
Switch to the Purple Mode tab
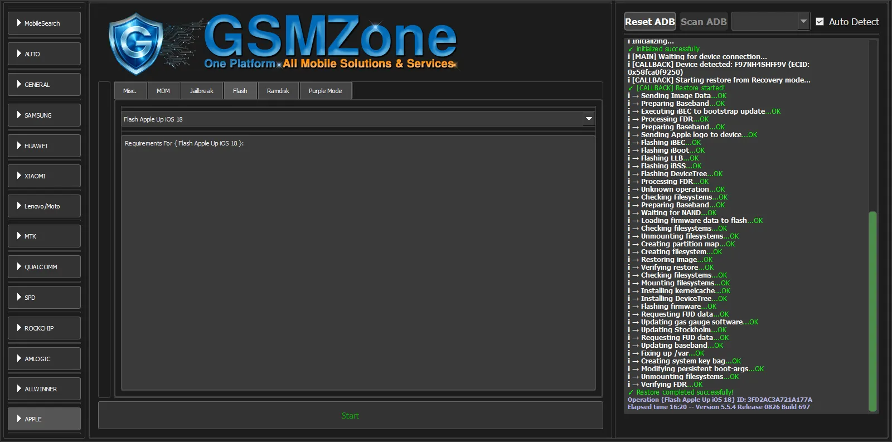(326, 91)
